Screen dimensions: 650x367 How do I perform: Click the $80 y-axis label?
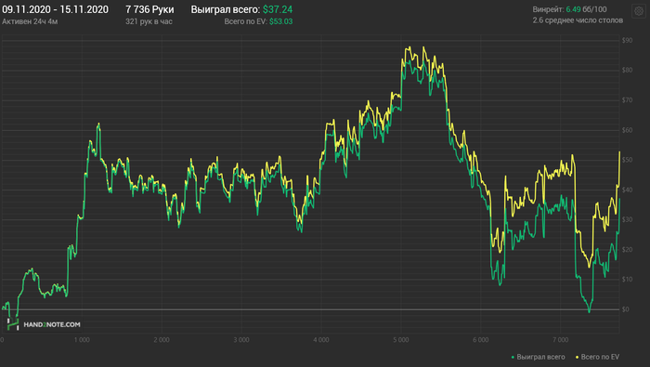coord(627,70)
